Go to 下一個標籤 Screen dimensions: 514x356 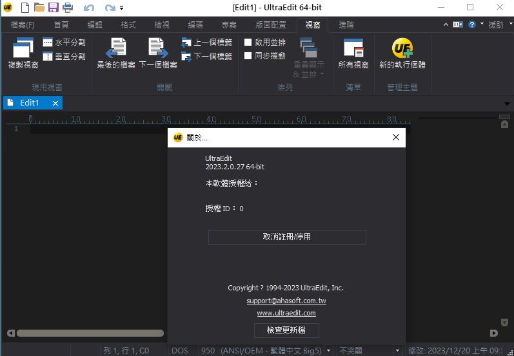click(206, 56)
